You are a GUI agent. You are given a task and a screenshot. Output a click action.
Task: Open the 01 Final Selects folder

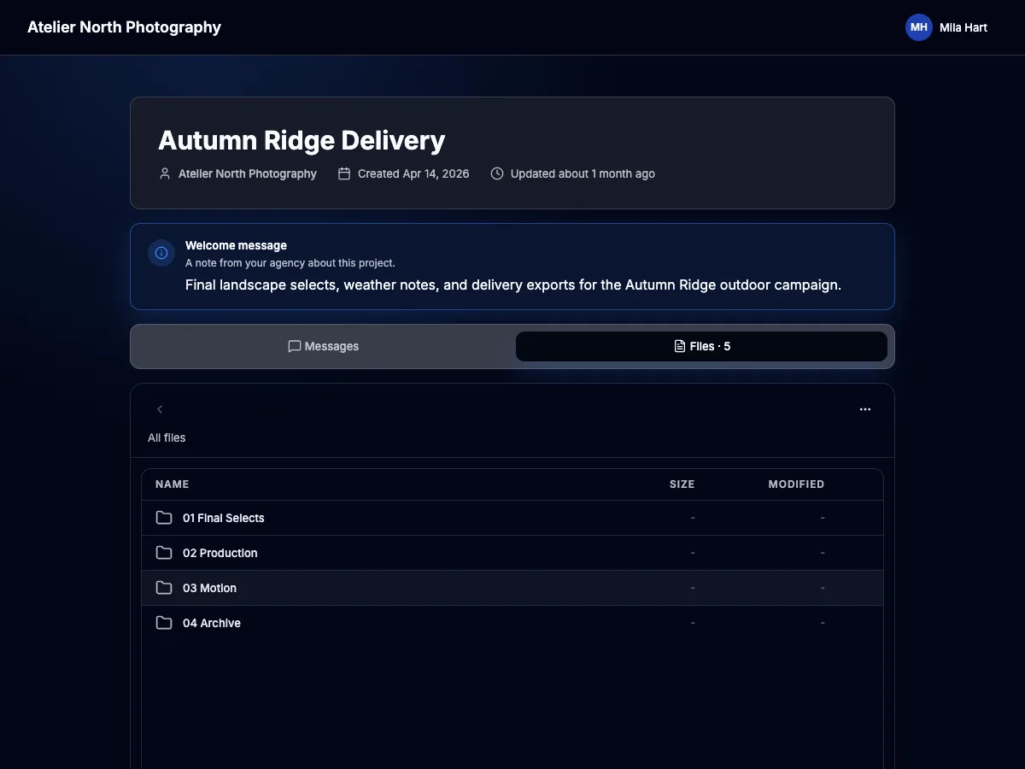[x=512, y=518]
